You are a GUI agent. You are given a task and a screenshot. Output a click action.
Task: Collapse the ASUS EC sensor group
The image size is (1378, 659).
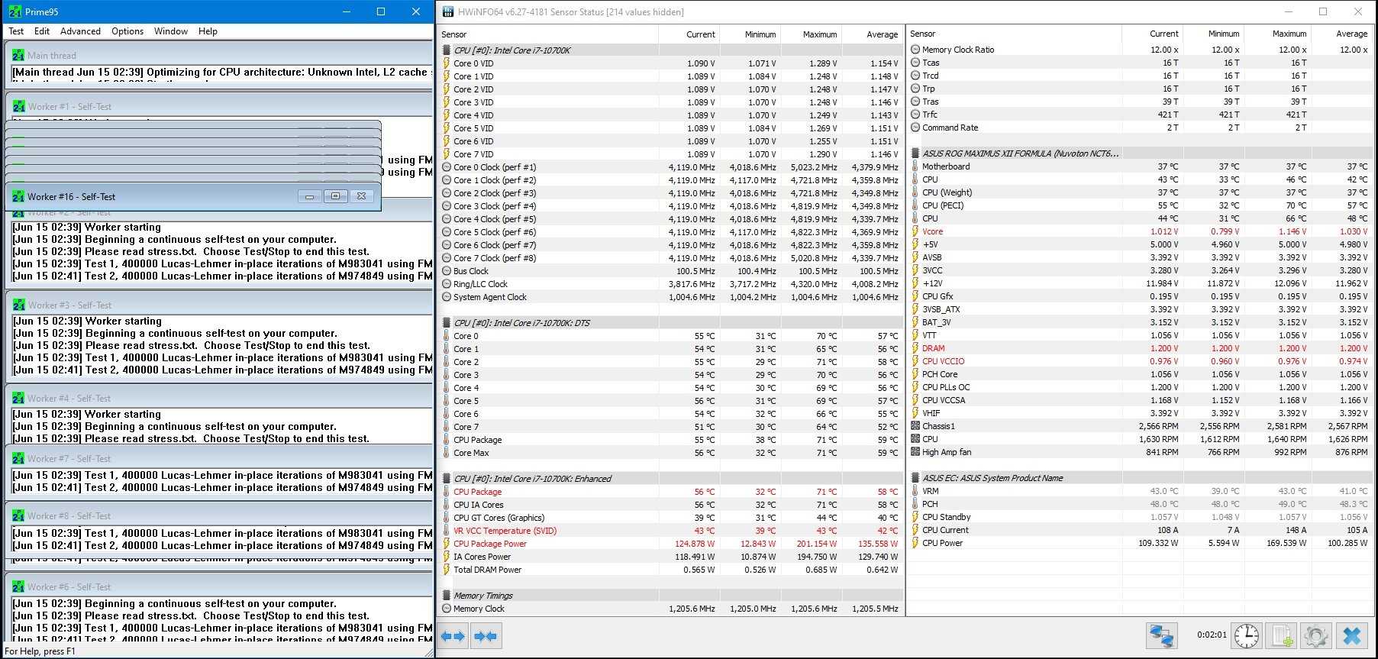click(915, 478)
